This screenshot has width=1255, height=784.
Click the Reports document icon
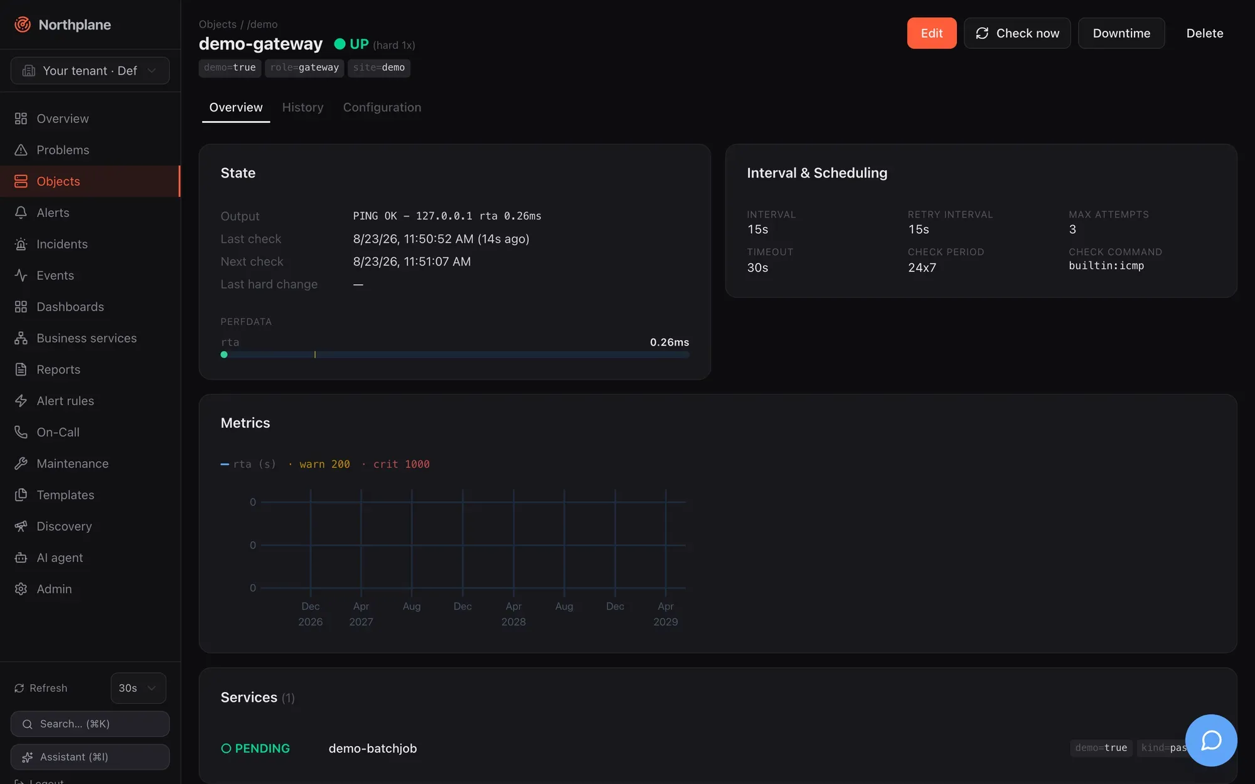click(21, 369)
